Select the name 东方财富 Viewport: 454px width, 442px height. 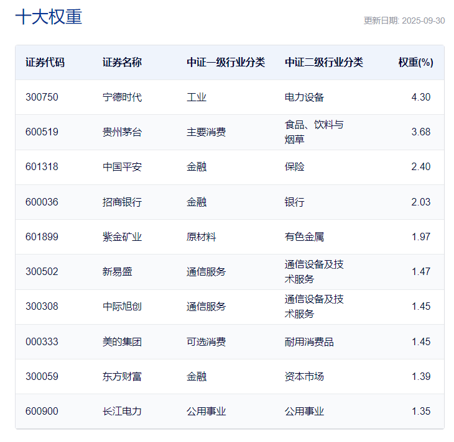coord(122,377)
